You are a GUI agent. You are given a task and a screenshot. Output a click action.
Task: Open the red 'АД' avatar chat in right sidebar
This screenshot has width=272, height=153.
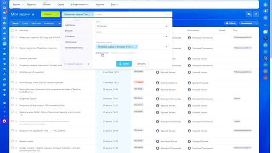[x=265, y=78]
